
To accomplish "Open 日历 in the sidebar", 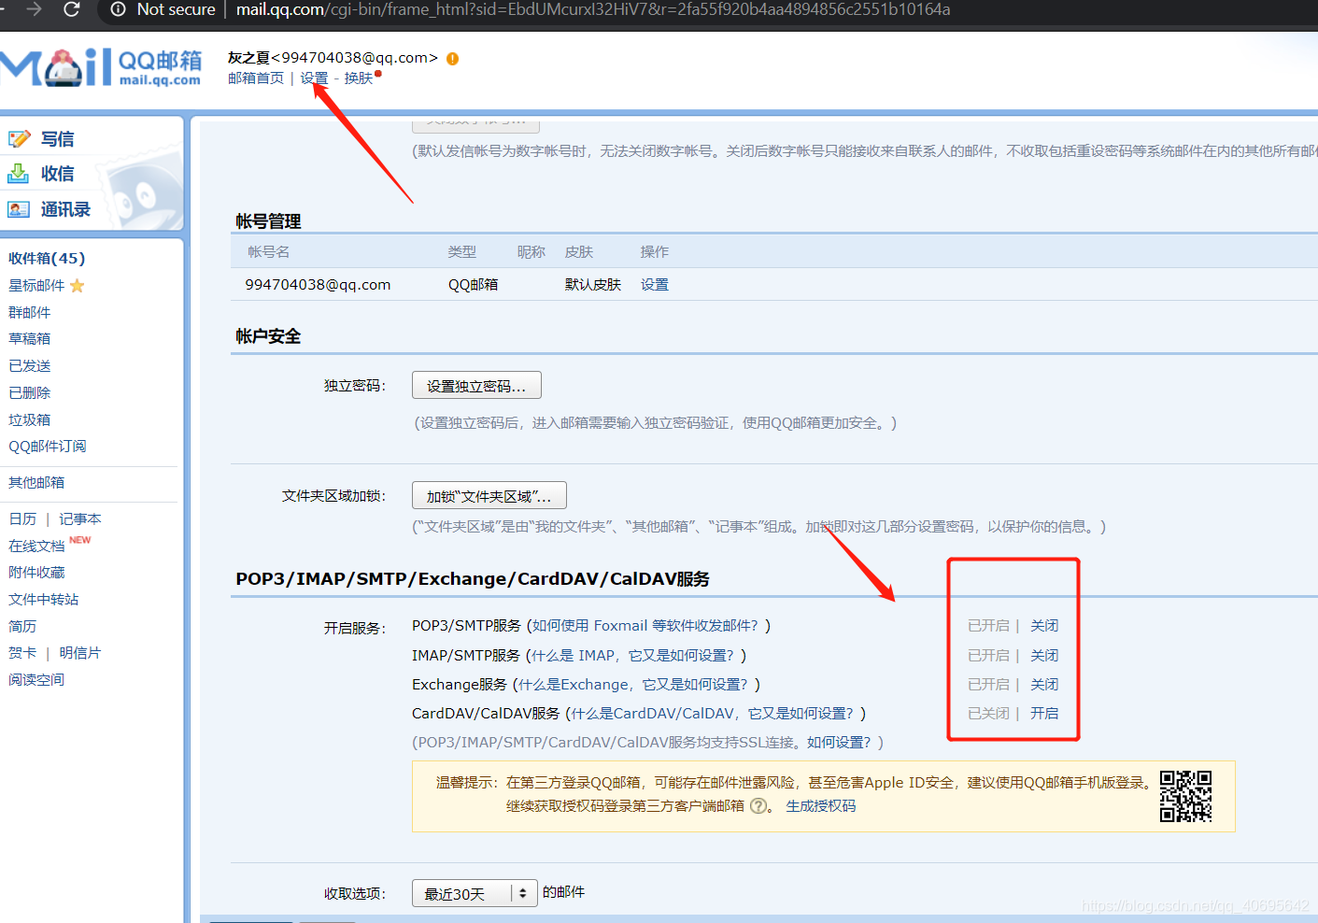I will coord(22,519).
